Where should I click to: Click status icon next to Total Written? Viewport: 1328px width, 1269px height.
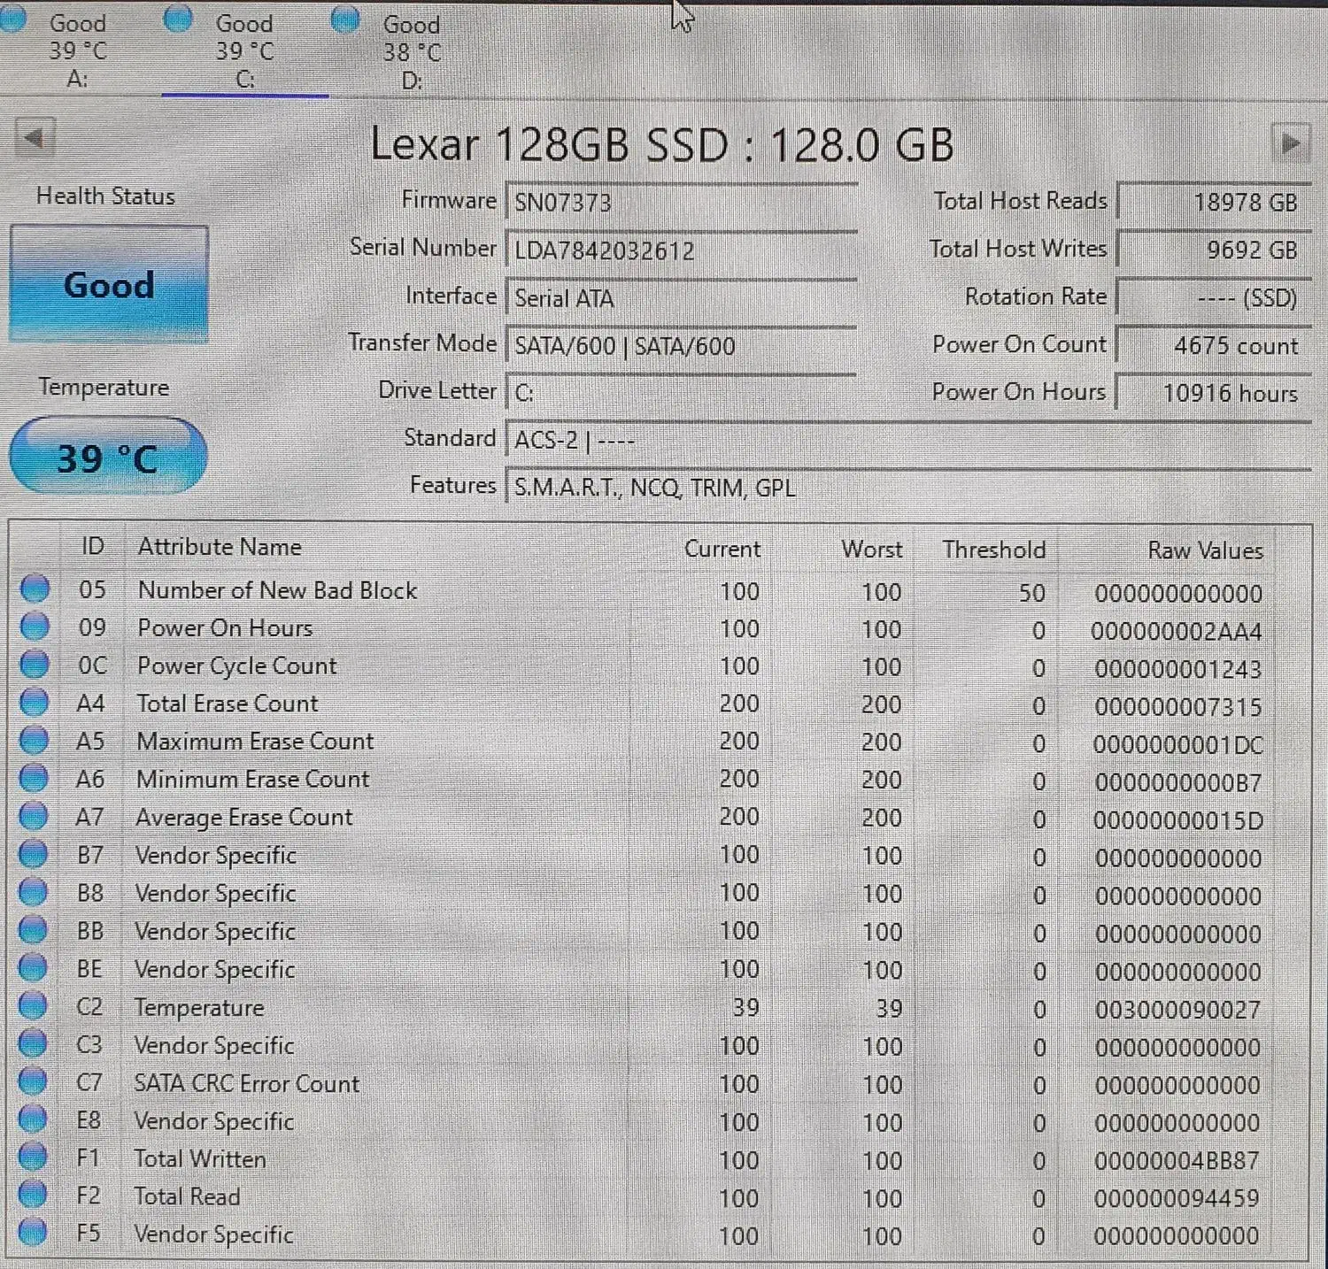[x=33, y=1158]
